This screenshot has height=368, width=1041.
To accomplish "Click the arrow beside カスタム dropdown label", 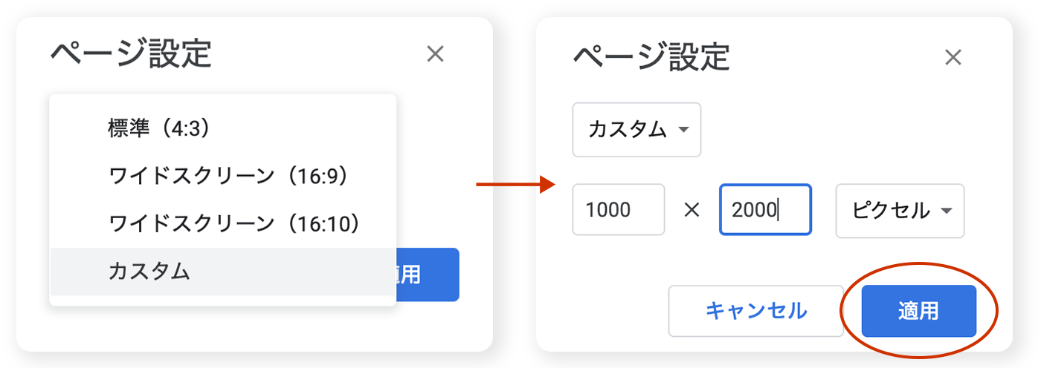I will coord(684,131).
